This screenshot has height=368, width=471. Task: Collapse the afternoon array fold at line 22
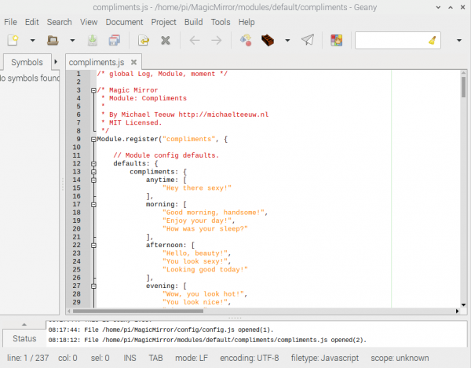coord(93,246)
